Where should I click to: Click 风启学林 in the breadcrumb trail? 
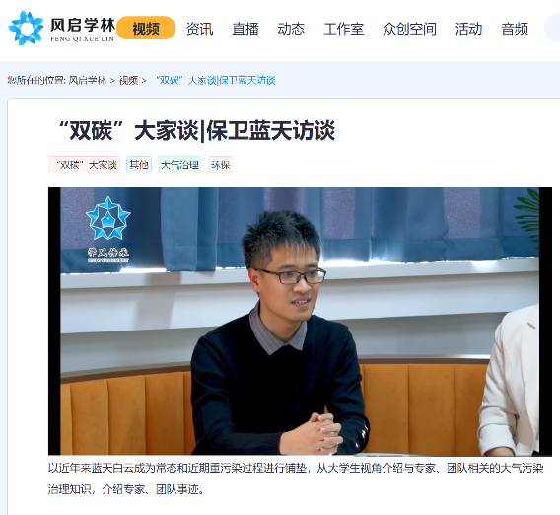[x=88, y=81]
